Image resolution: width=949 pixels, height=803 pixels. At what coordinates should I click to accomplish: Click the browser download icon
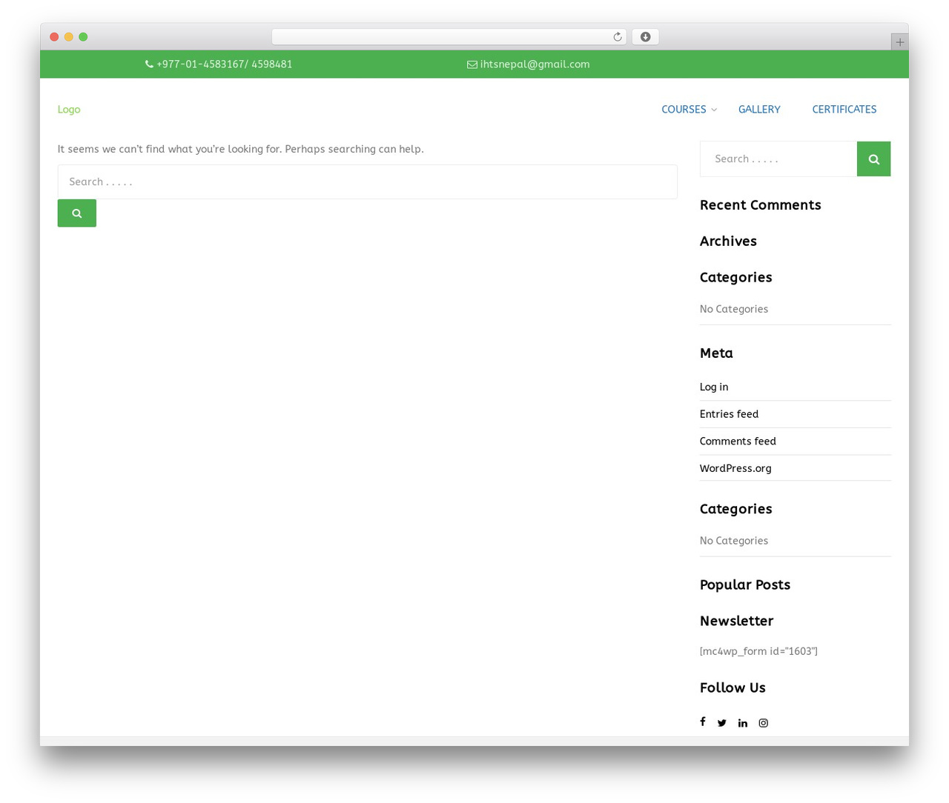coord(645,37)
